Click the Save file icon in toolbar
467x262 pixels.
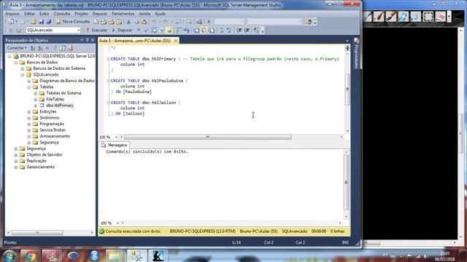[41, 21]
